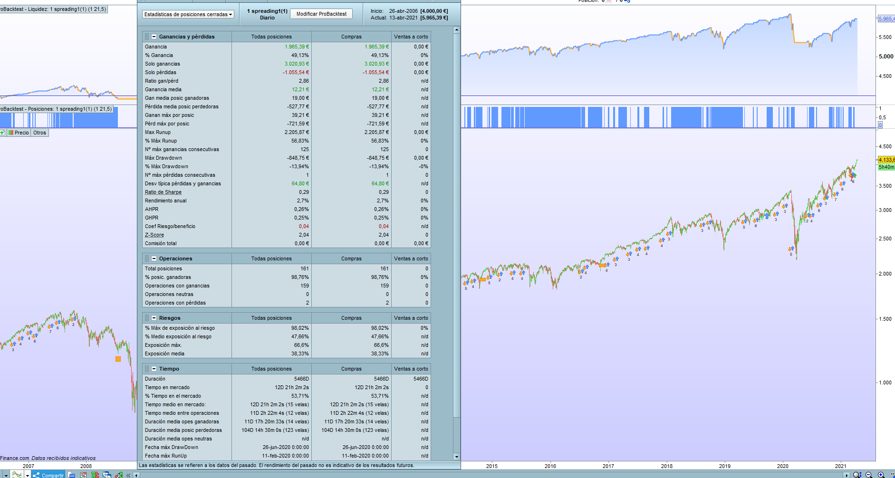Click the Compras header in Operaciones table
The image size is (895, 478).
click(351, 258)
